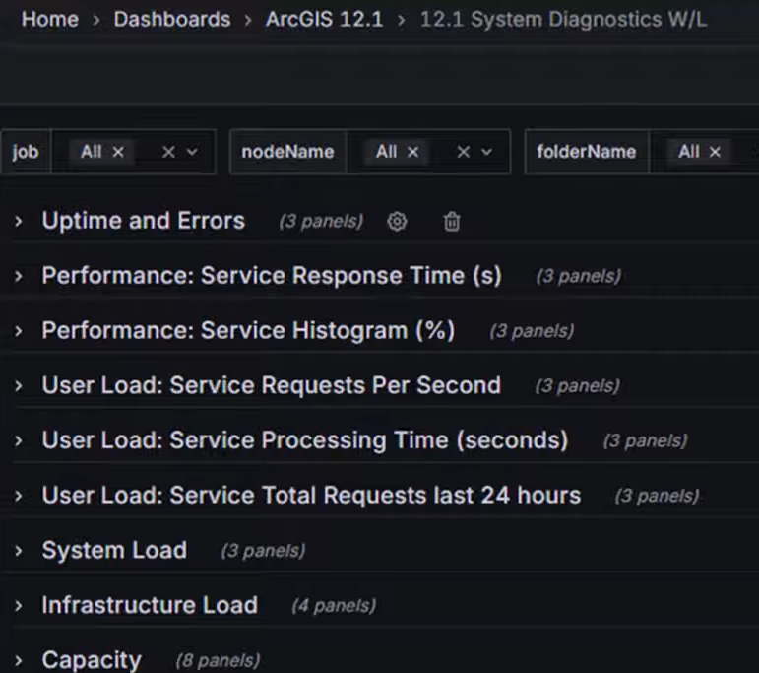
Task: Remove the 'All' tag in the folderName filter
Action: point(715,152)
